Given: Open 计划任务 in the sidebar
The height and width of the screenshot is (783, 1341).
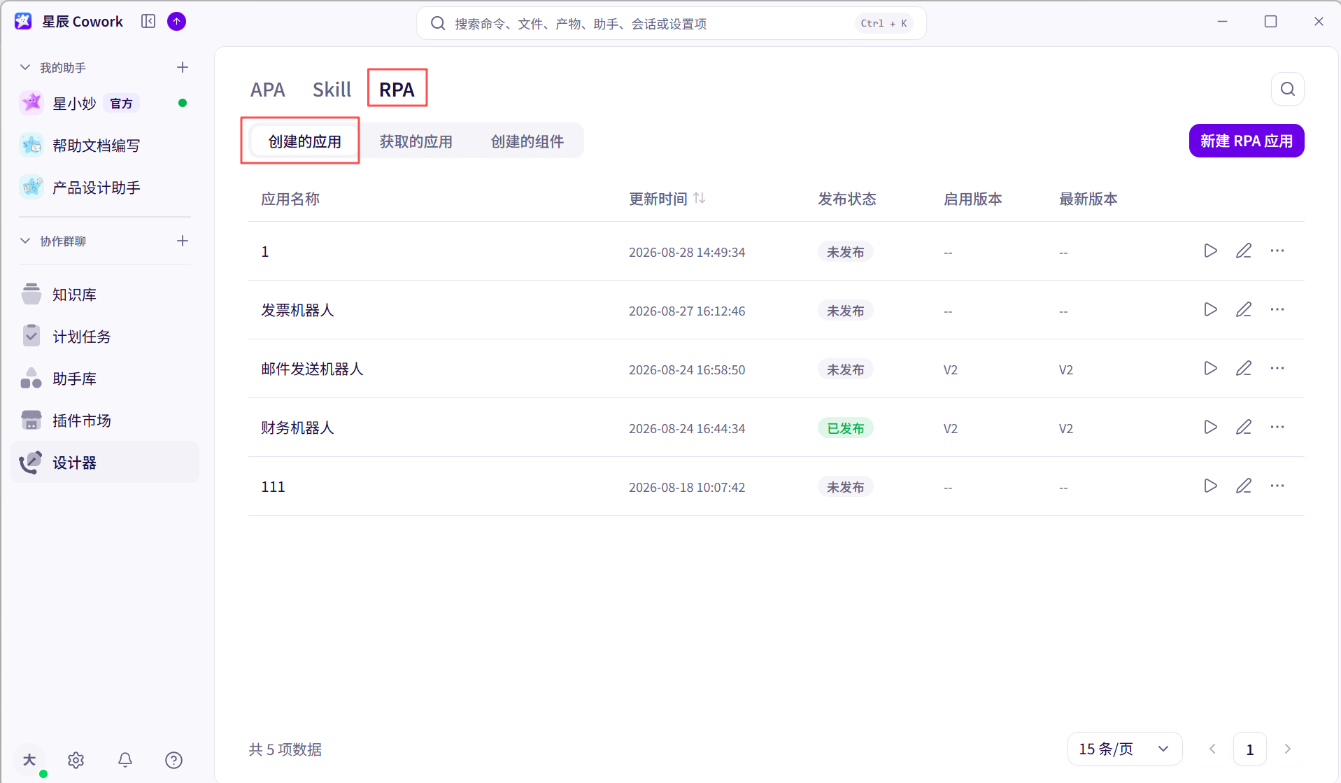Looking at the screenshot, I should click(x=105, y=337).
